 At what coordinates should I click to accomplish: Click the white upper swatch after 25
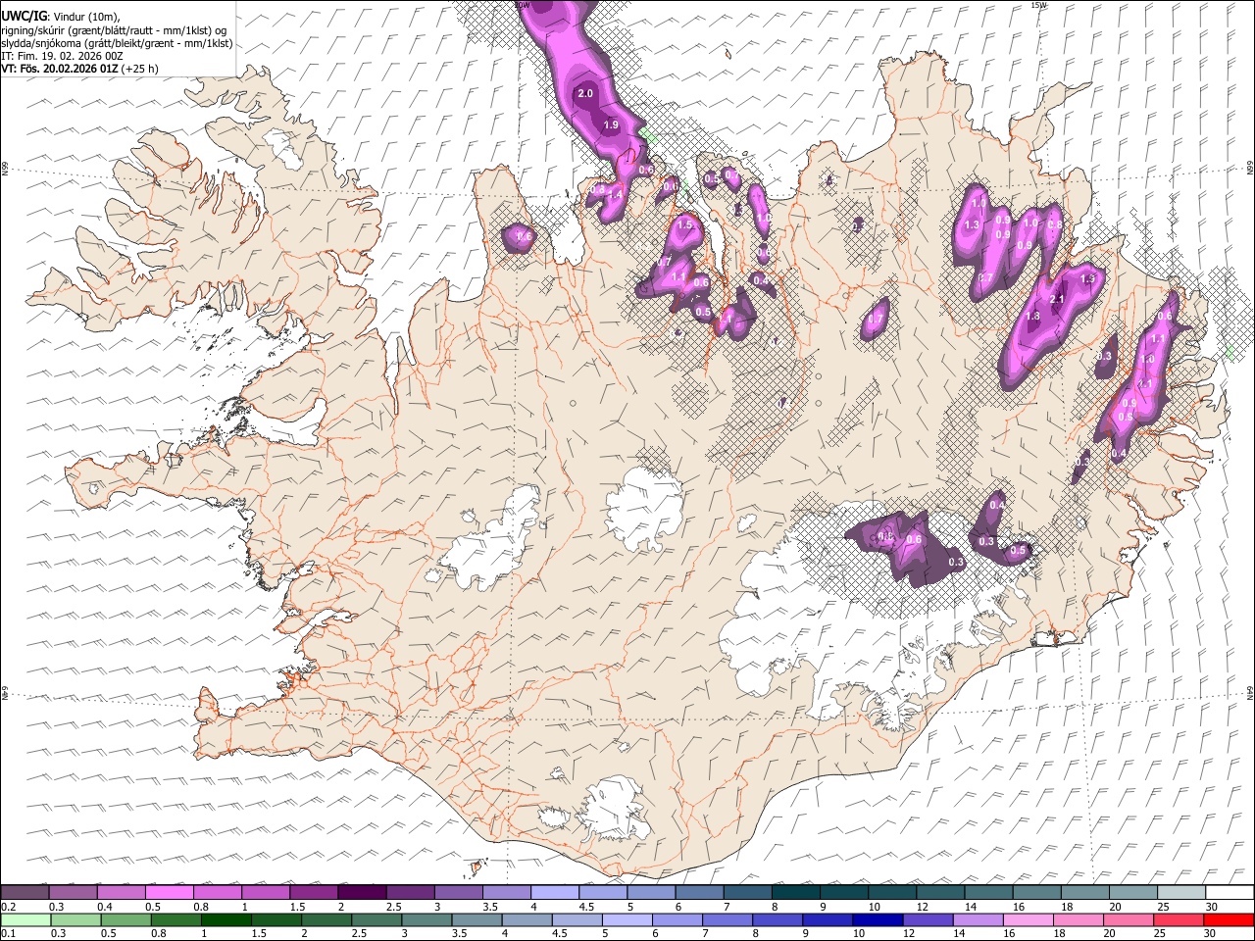pos(1229,892)
